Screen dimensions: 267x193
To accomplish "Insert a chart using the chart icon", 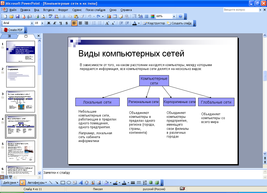I will tap(109, 16).
